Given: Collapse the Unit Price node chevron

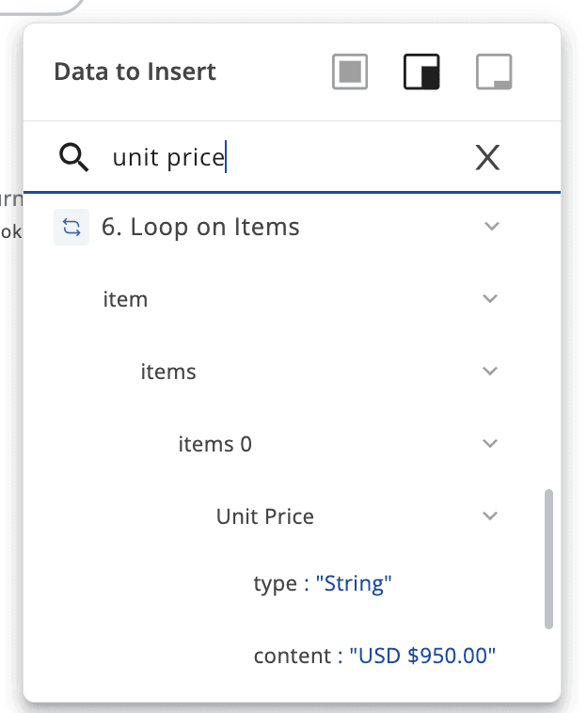Looking at the screenshot, I should click(x=489, y=515).
